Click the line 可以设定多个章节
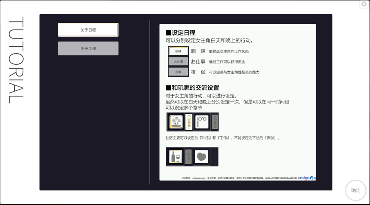Viewport: 370px width, 205px height. 184,108
